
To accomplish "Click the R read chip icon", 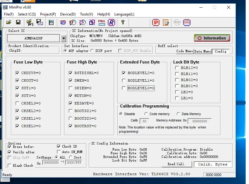I will tap(111, 22).
